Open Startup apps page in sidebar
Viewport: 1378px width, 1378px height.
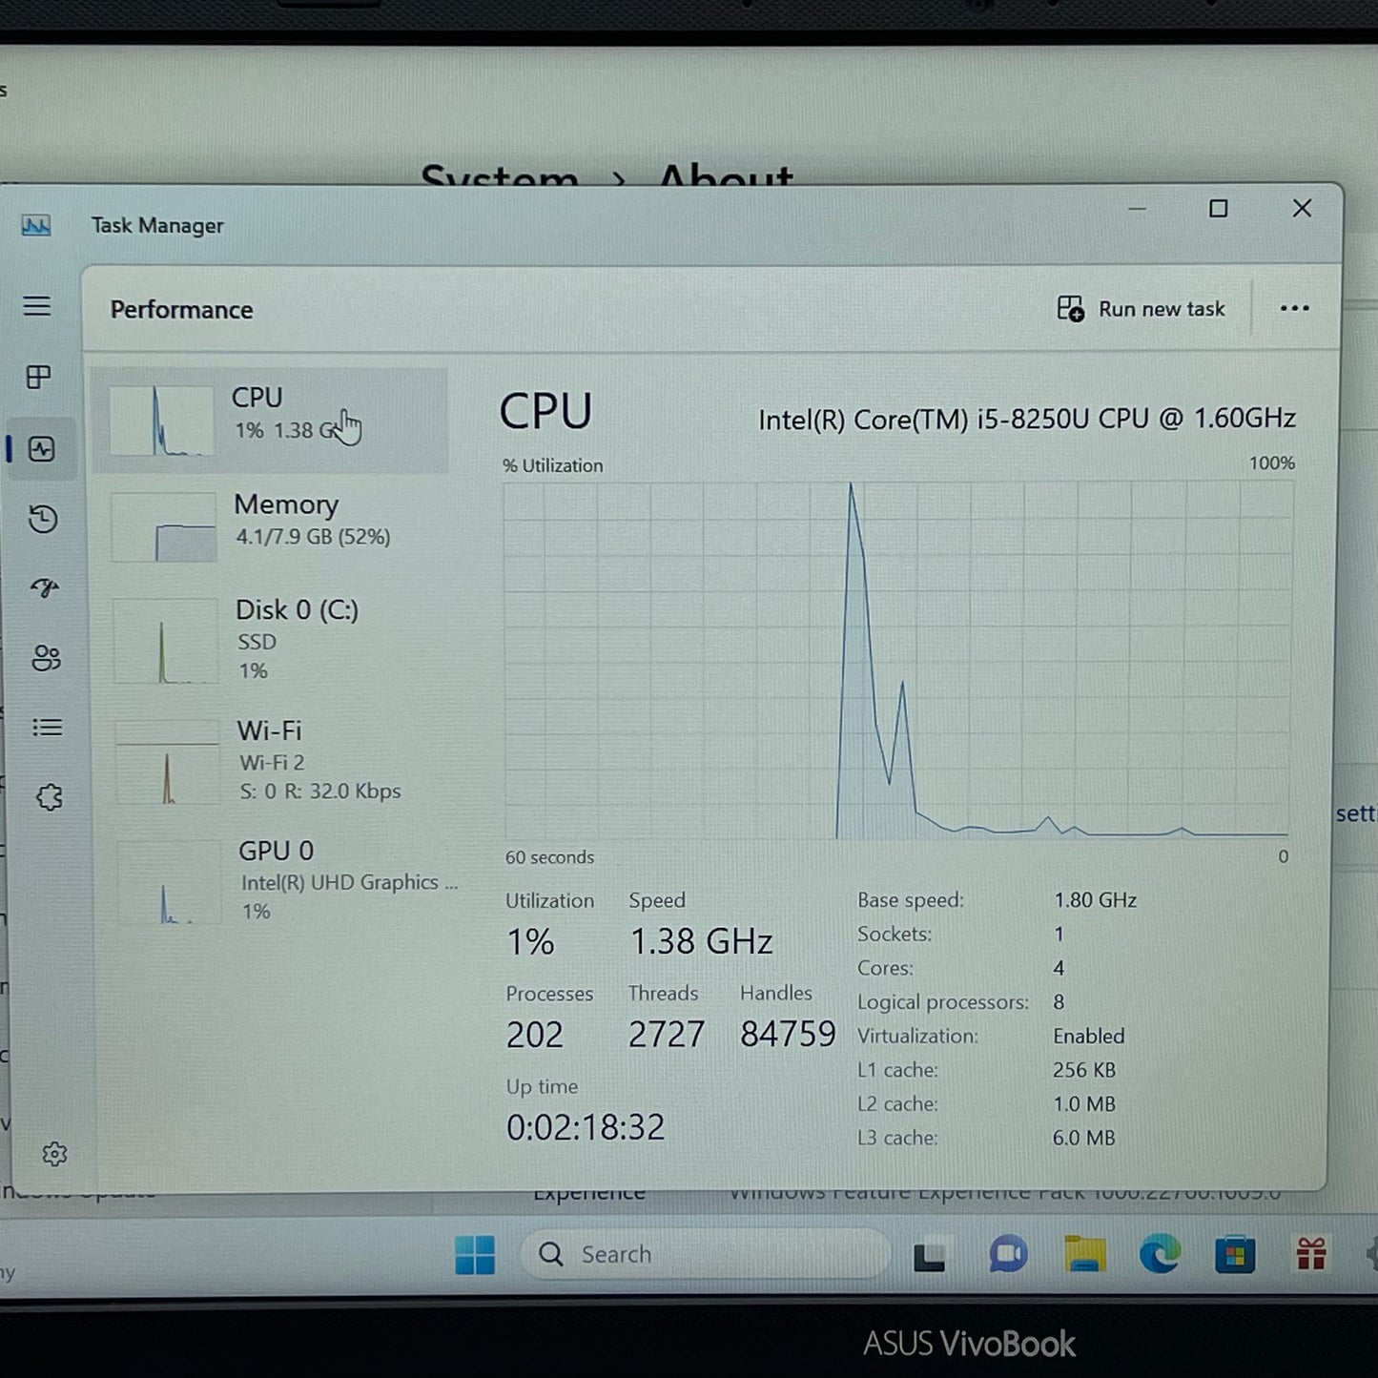click(45, 587)
